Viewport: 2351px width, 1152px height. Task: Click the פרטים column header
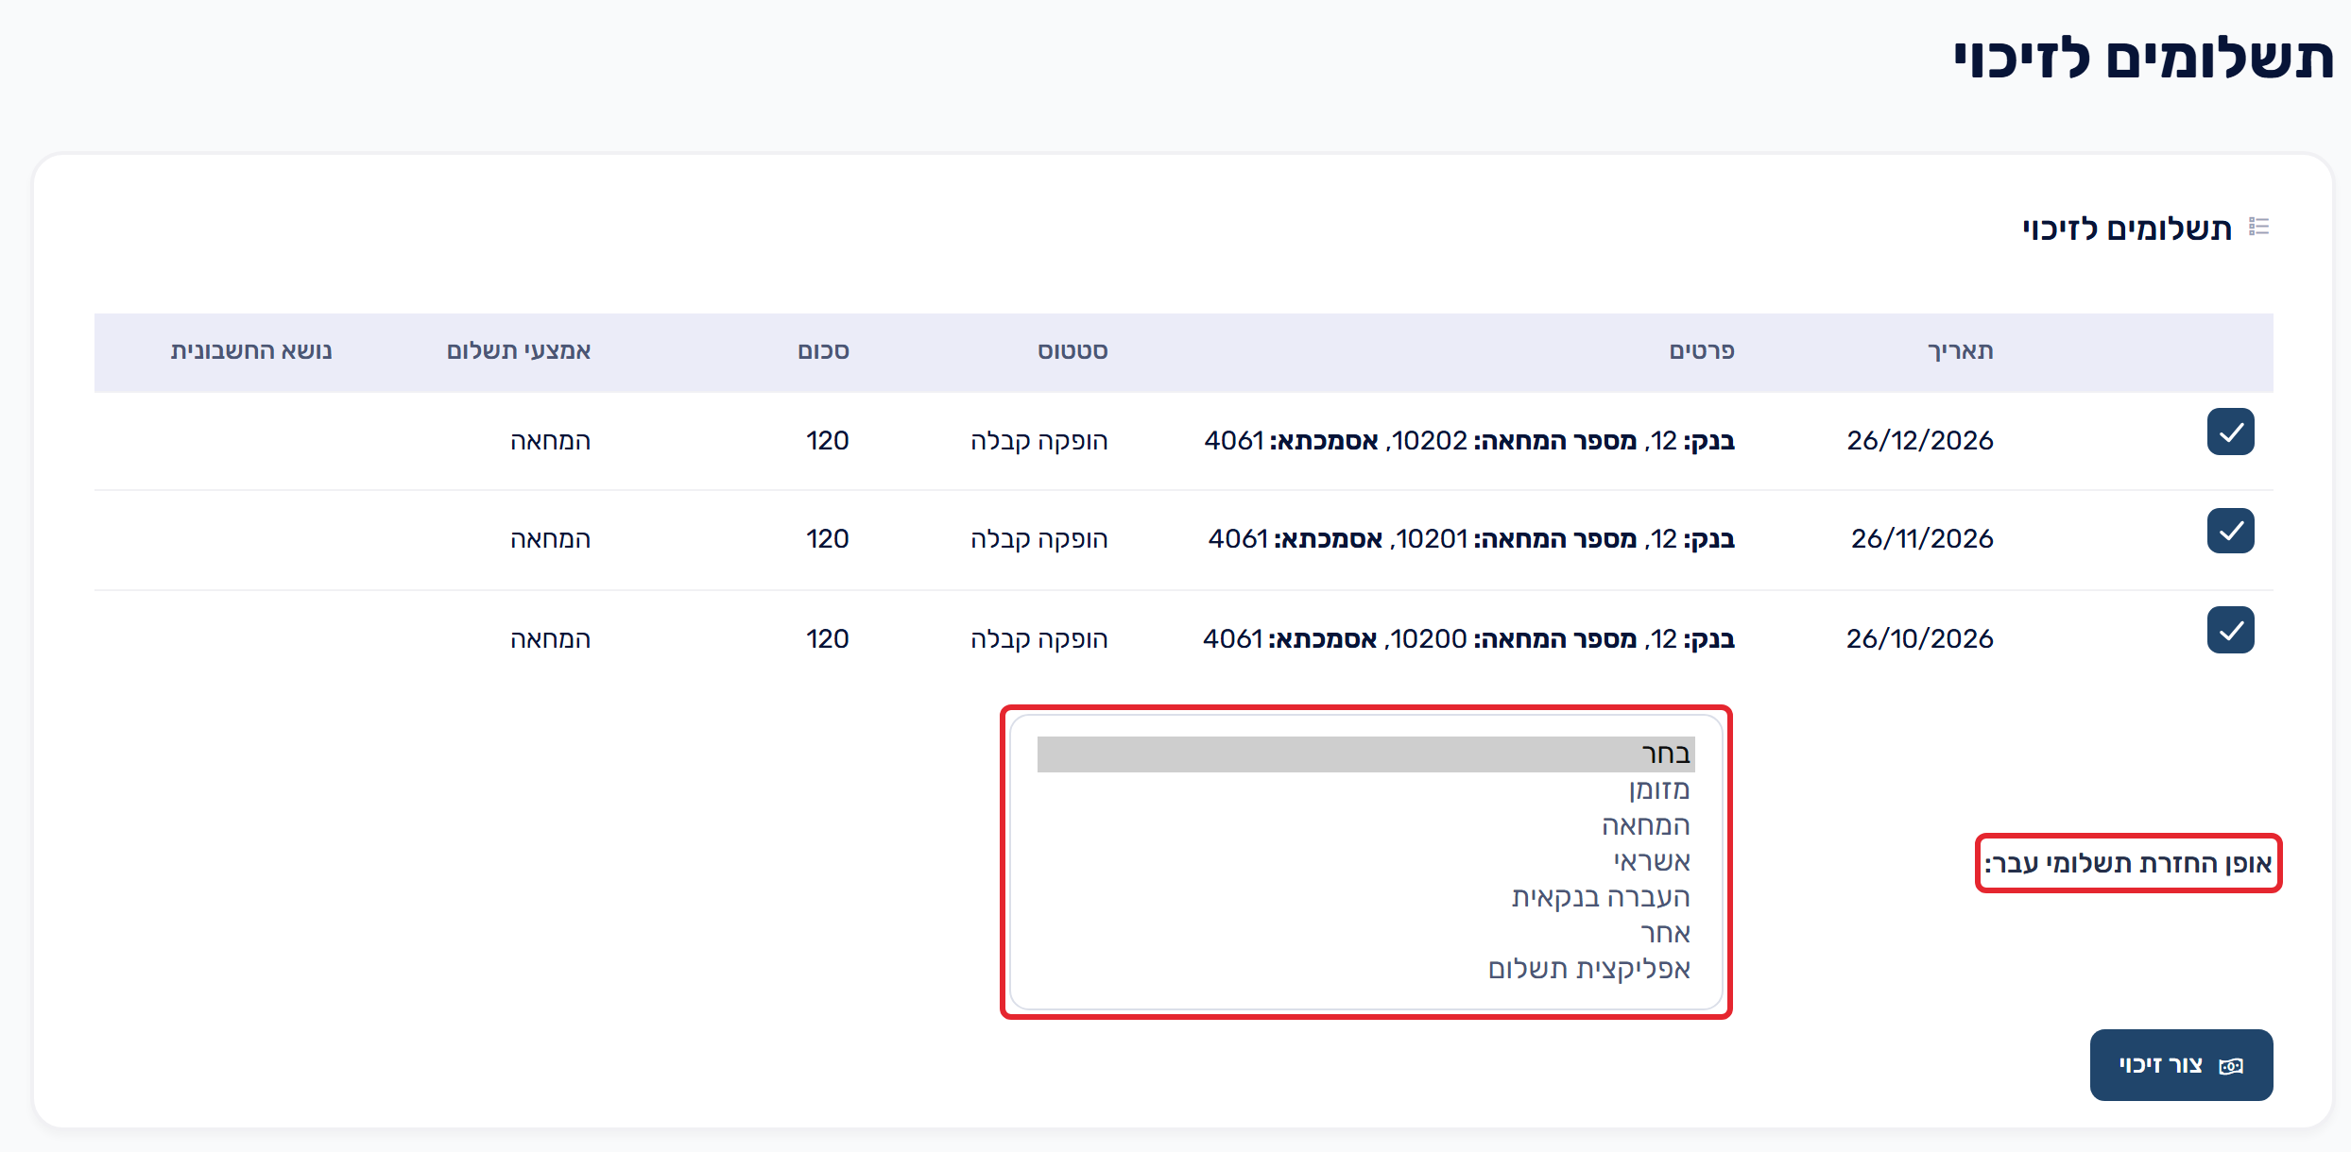point(1702,351)
